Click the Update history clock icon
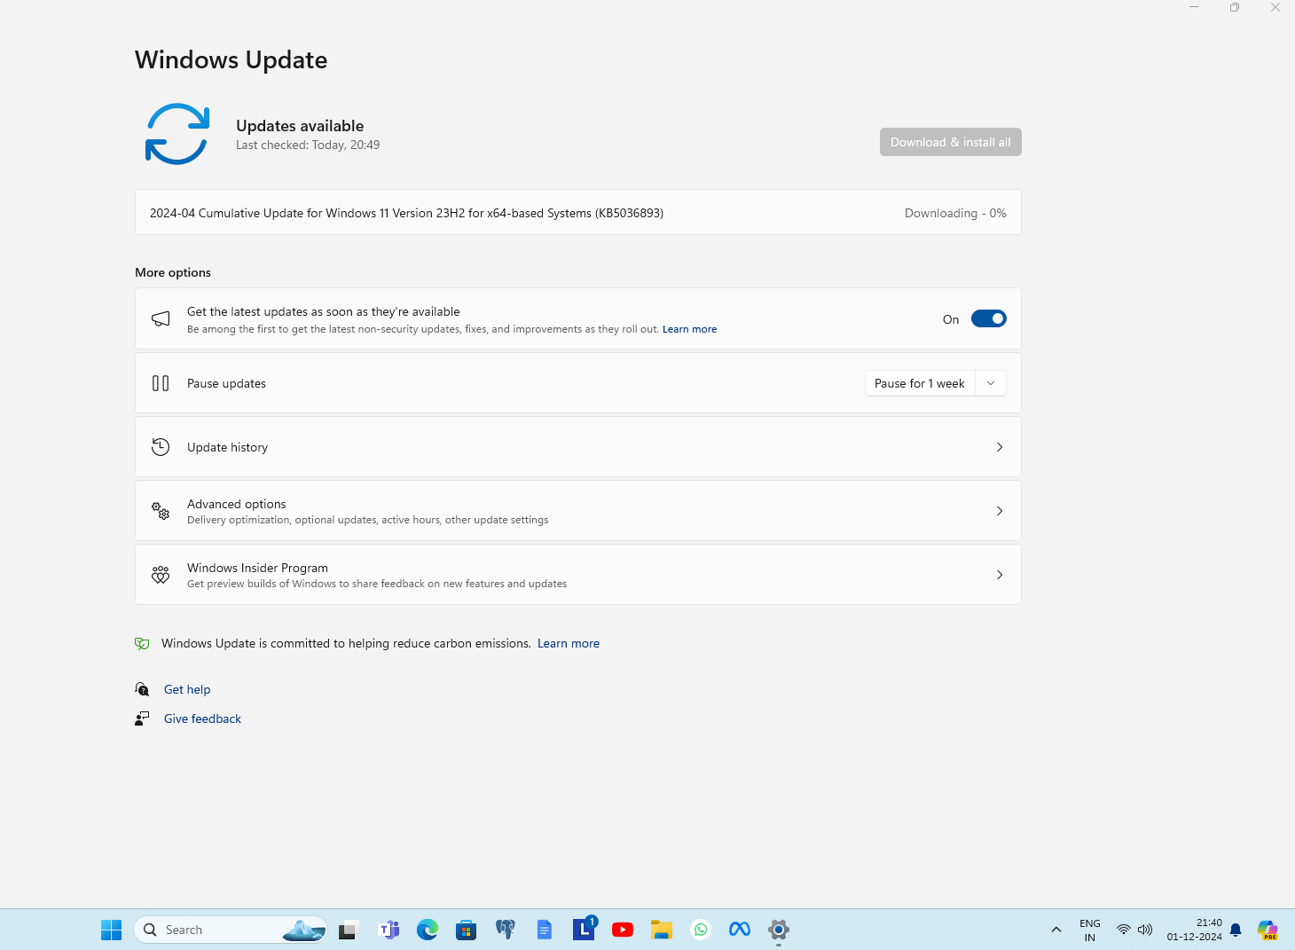This screenshot has height=950, width=1295. pos(161,447)
